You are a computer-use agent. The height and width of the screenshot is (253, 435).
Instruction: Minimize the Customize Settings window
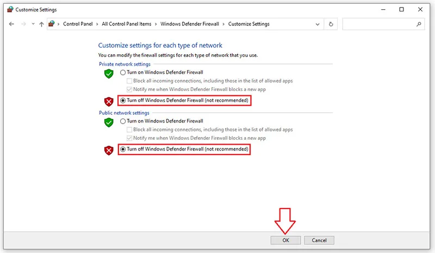click(383, 9)
